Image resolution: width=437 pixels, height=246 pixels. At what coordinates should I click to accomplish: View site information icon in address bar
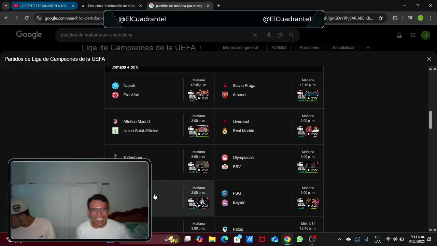tap(39, 18)
